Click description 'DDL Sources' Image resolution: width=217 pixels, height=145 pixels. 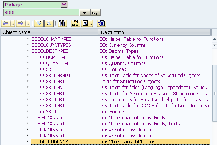pyautogui.click(x=113, y=69)
